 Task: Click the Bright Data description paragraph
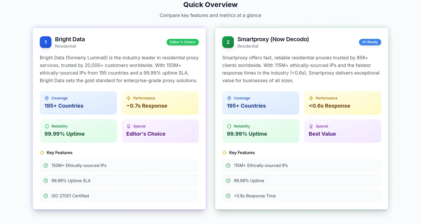pyautogui.click(x=119, y=69)
